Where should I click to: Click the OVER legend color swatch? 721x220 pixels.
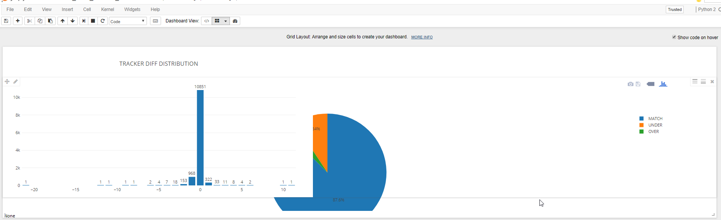pos(641,131)
